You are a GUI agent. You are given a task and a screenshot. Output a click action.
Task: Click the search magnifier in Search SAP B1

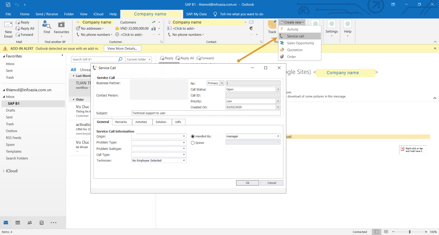coord(120,59)
